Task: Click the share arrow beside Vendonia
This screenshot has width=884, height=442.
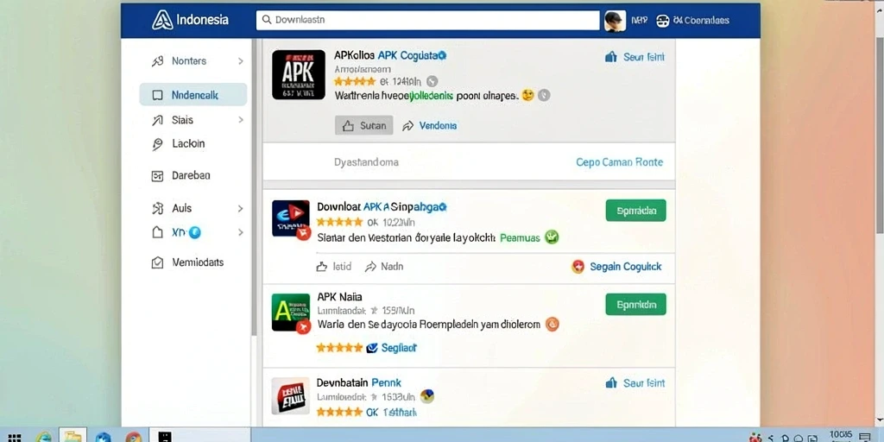Action: tap(407, 126)
